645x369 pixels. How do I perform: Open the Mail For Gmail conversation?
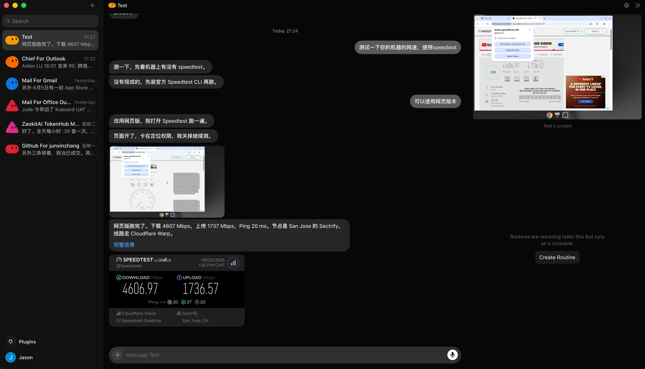(50, 84)
